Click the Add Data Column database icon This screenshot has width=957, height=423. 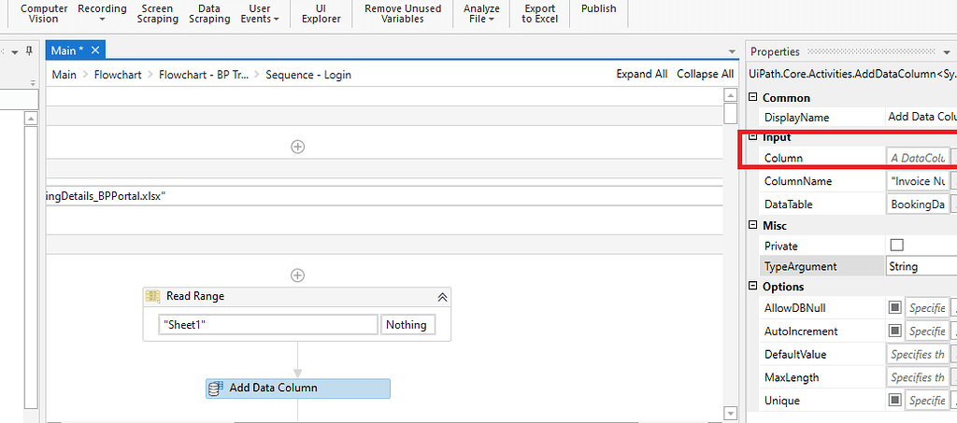click(216, 388)
